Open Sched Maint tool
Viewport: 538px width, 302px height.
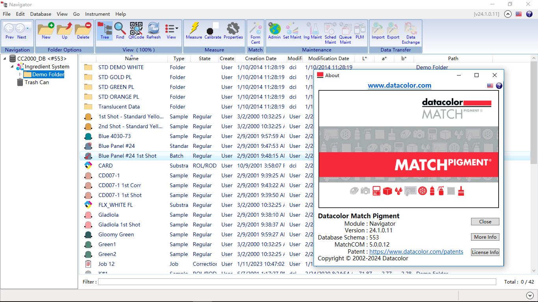pyautogui.click(x=330, y=33)
